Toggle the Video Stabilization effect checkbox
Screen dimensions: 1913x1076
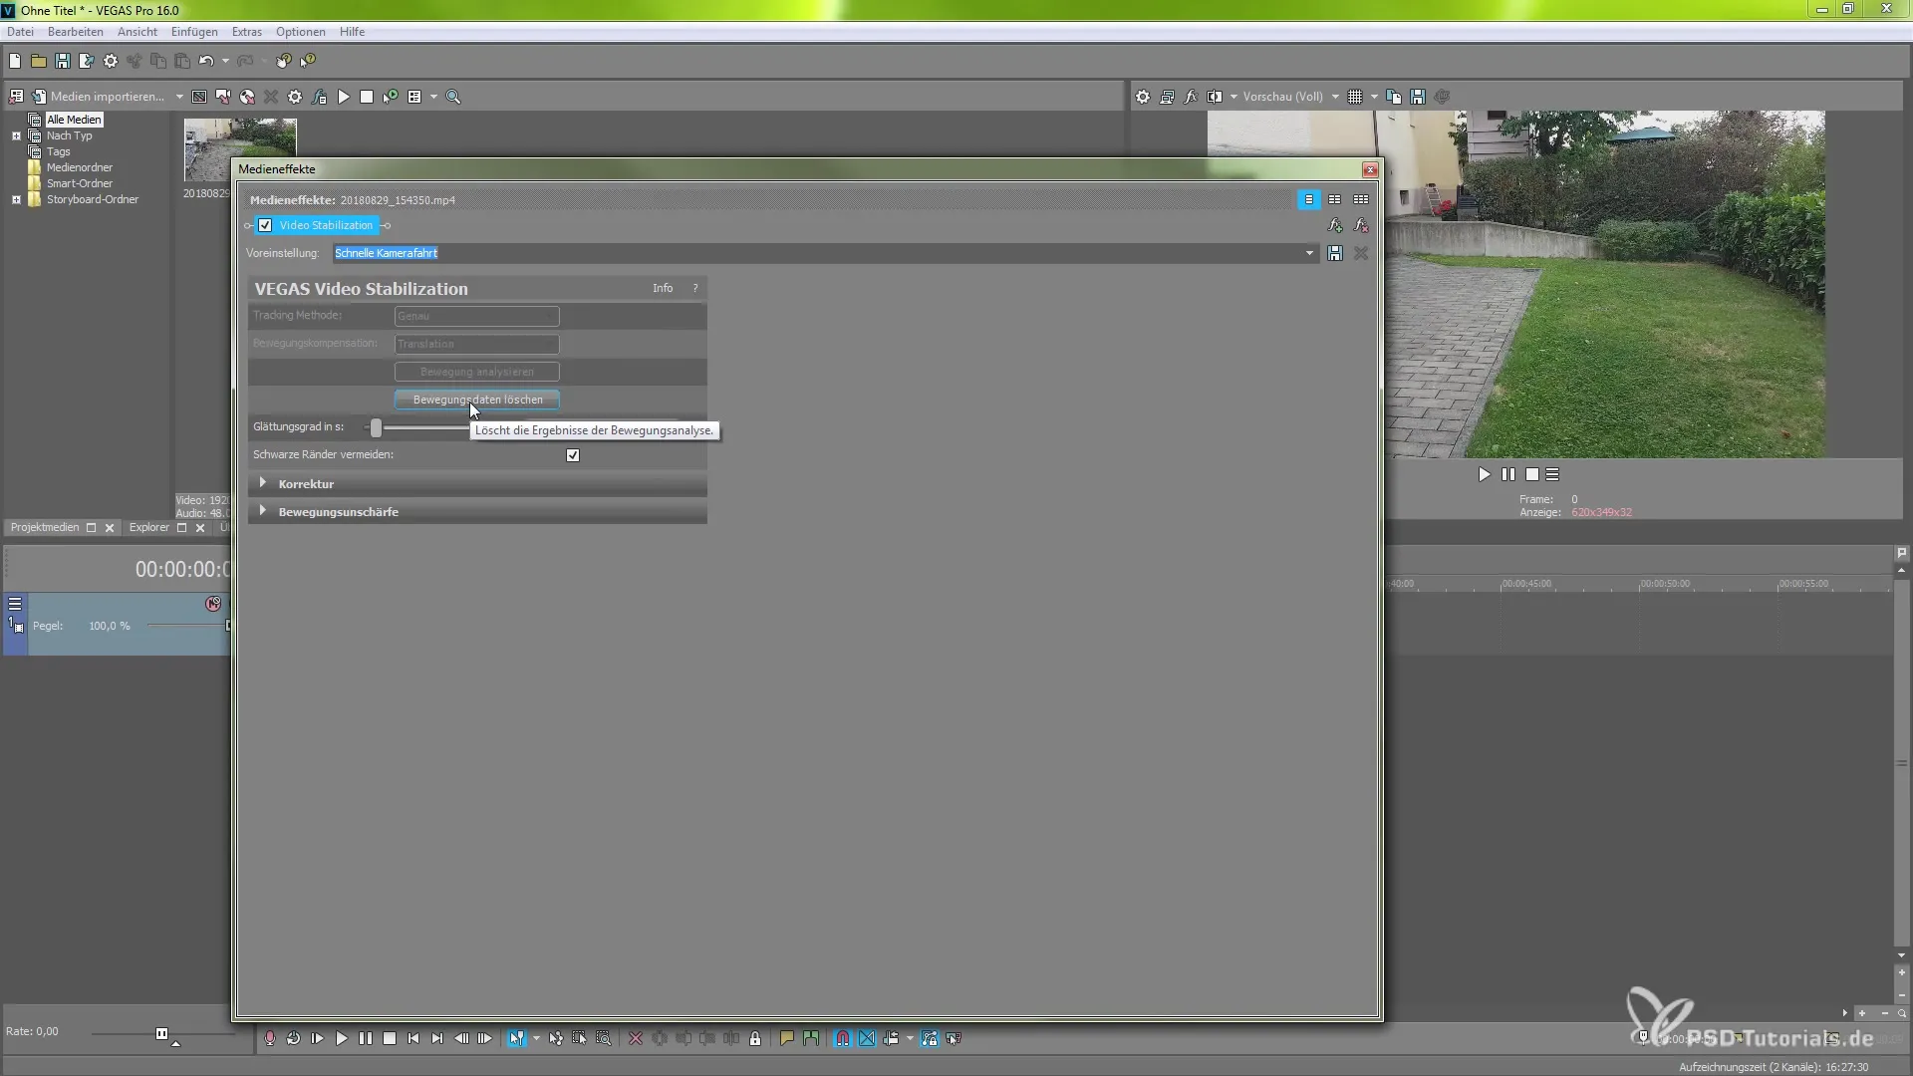point(265,225)
